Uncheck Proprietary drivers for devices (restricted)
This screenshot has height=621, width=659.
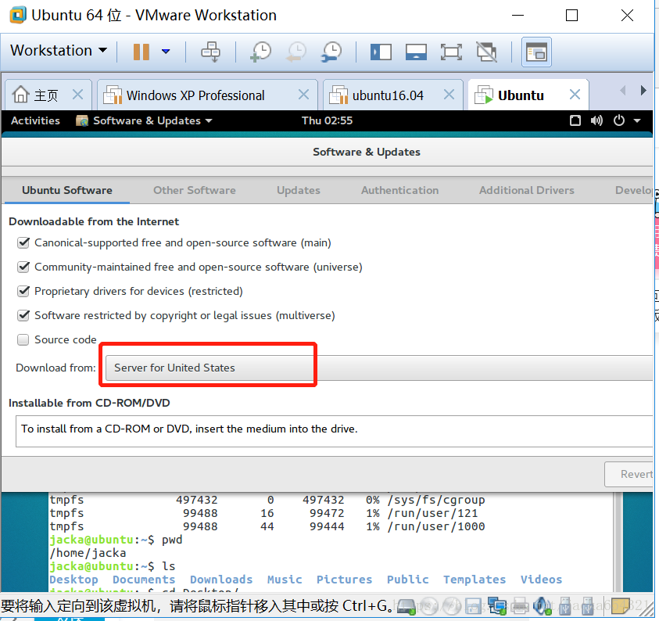pyautogui.click(x=23, y=291)
